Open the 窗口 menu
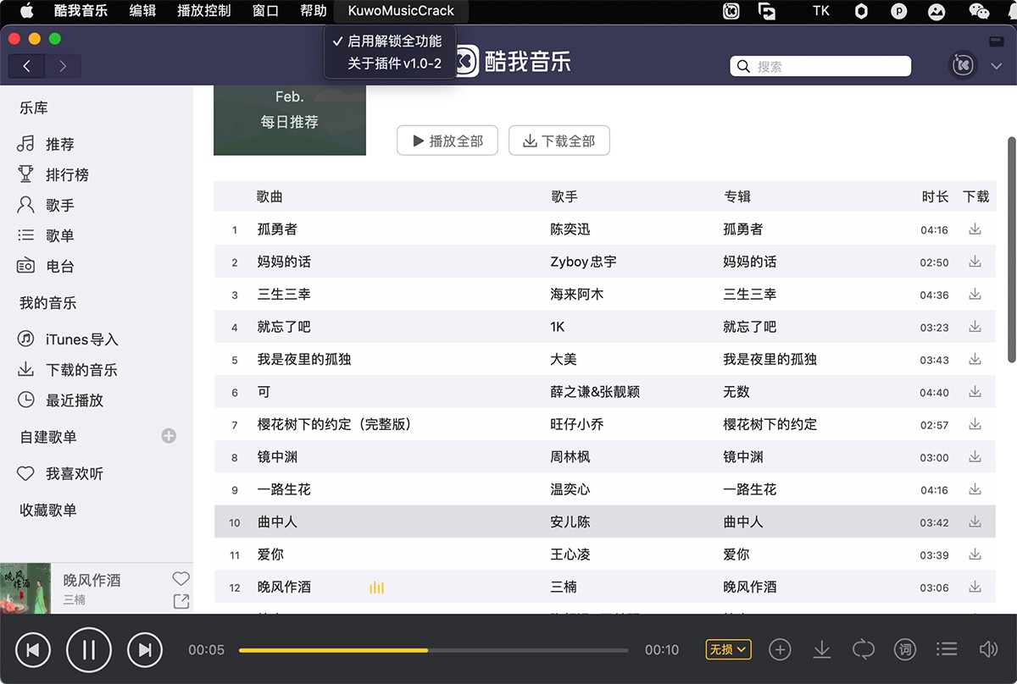The height and width of the screenshot is (684, 1017). tap(265, 11)
